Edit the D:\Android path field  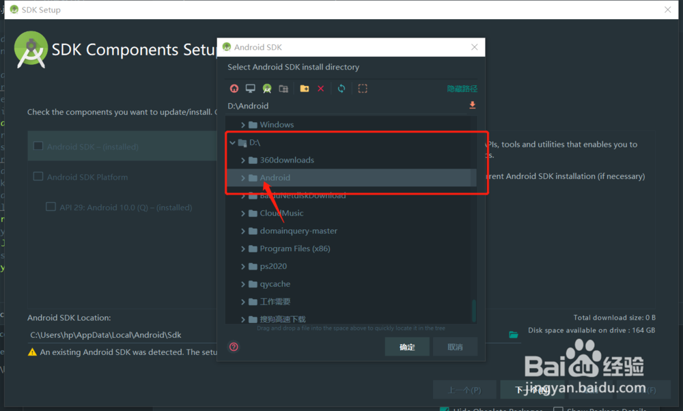(x=346, y=106)
